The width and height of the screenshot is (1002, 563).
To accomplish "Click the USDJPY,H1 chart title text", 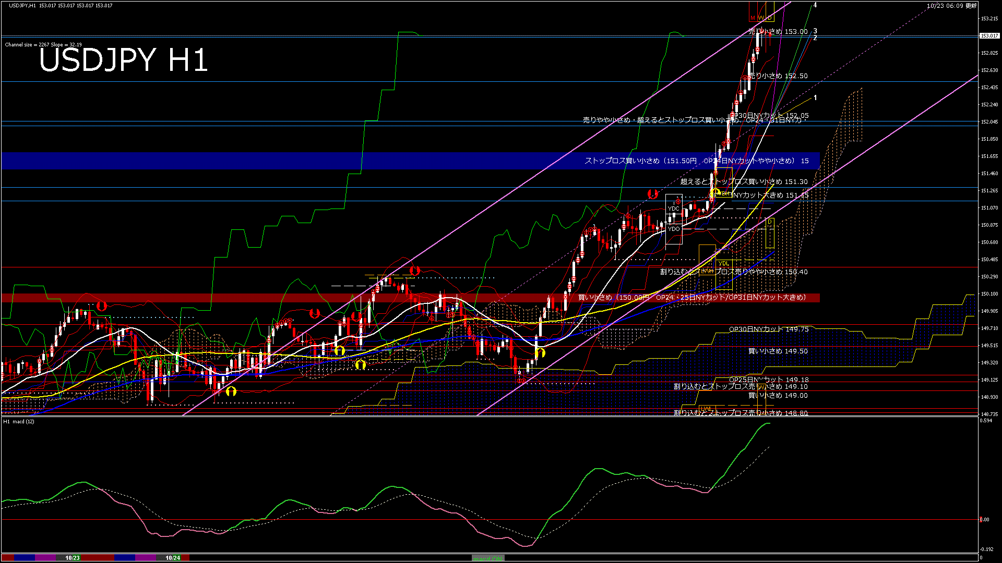I will pos(22,5).
